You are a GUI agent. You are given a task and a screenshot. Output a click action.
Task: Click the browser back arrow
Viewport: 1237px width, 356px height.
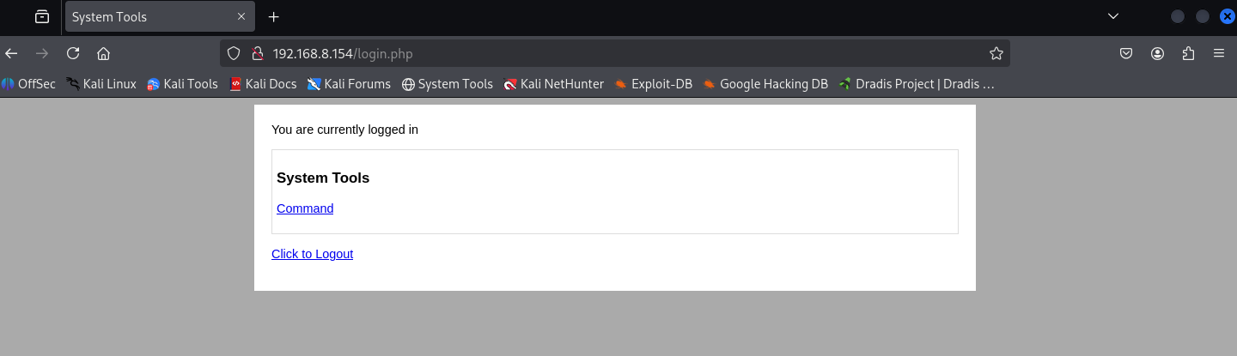11,53
